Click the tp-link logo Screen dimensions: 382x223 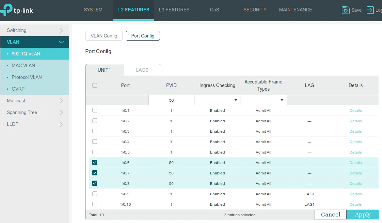[16, 10]
